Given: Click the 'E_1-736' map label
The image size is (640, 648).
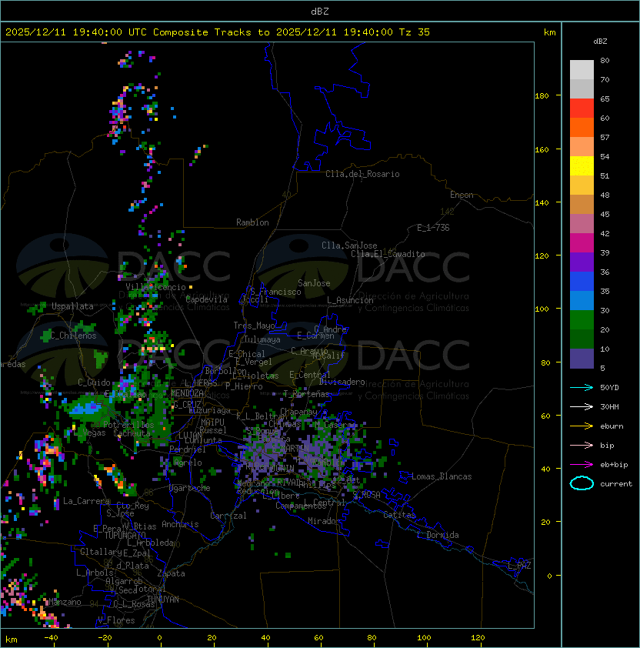Looking at the screenshot, I should (x=433, y=228).
